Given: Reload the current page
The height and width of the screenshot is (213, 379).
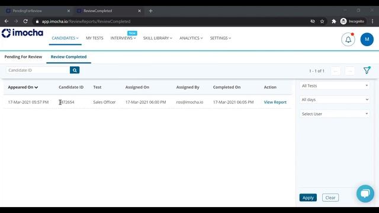Looking at the screenshot, I should coord(25,21).
